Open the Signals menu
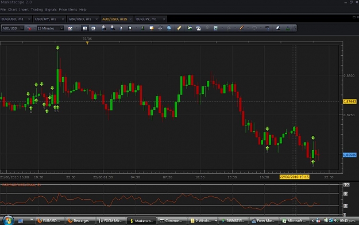The height and width of the screenshot is (225, 359). (x=51, y=10)
